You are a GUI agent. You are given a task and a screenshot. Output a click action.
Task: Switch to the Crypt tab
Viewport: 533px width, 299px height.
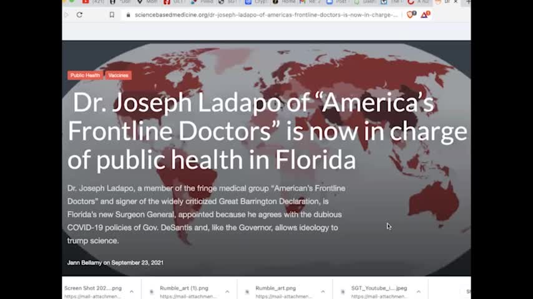point(256,2)
